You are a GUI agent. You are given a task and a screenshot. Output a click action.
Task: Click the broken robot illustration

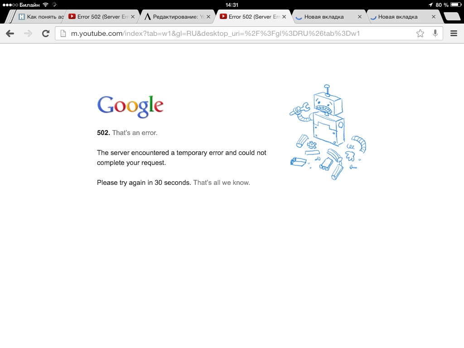(x=328, y=132)
